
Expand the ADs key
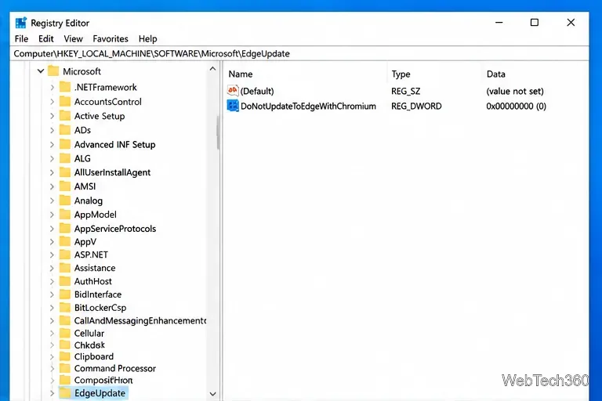pyautogui.click(x=52, y=130)
